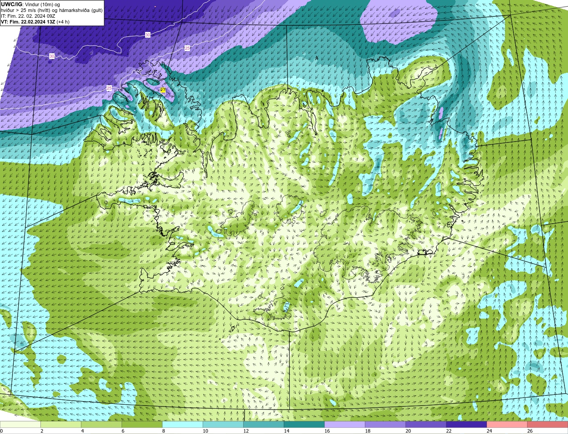Pick the 8–10 m/s light cyan legend swatch

[183, 425]
